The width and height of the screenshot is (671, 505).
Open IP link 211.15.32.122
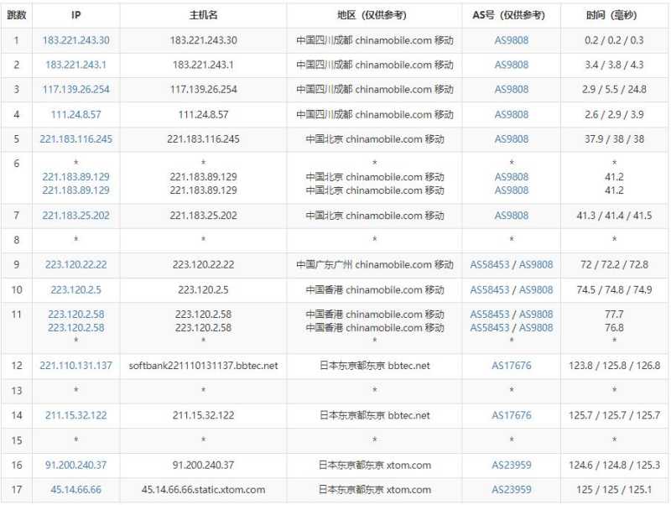point(75,415)
